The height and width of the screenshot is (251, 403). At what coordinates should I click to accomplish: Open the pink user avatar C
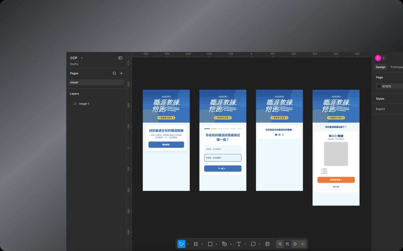coord(378,58)
